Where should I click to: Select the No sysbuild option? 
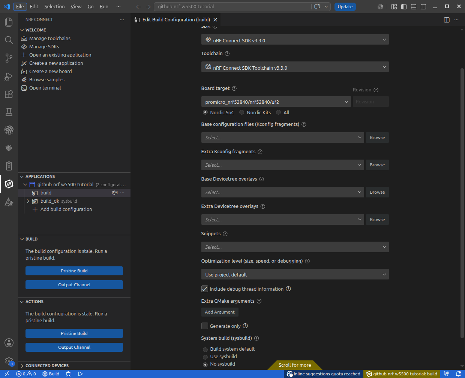[205, 365]
